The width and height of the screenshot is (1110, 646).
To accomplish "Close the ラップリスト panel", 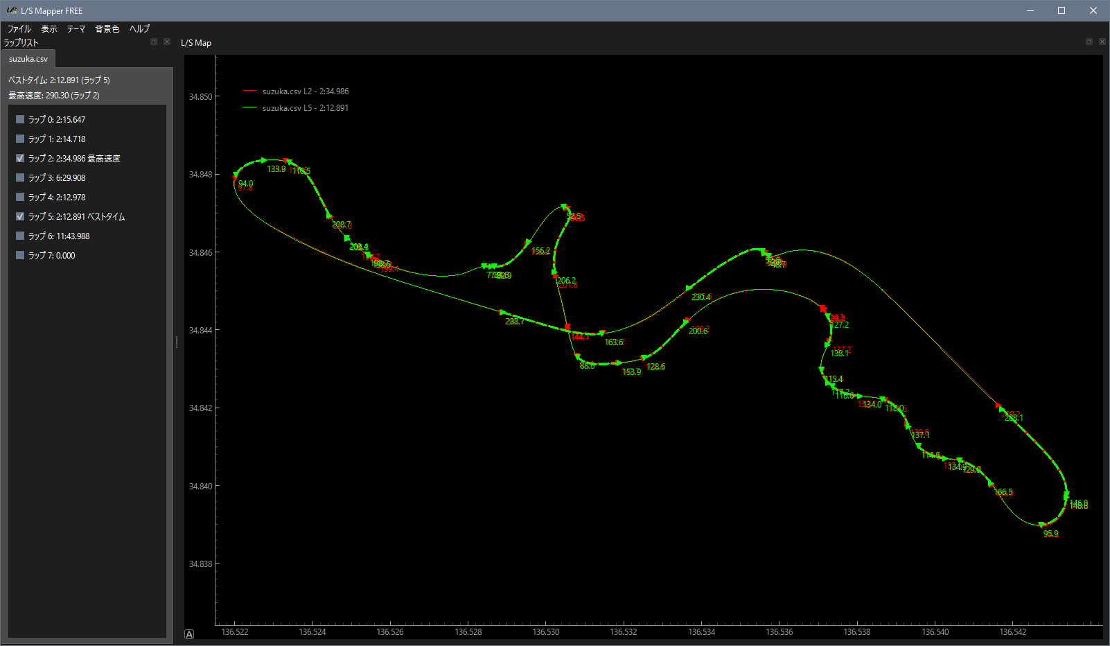I will 167,42.
